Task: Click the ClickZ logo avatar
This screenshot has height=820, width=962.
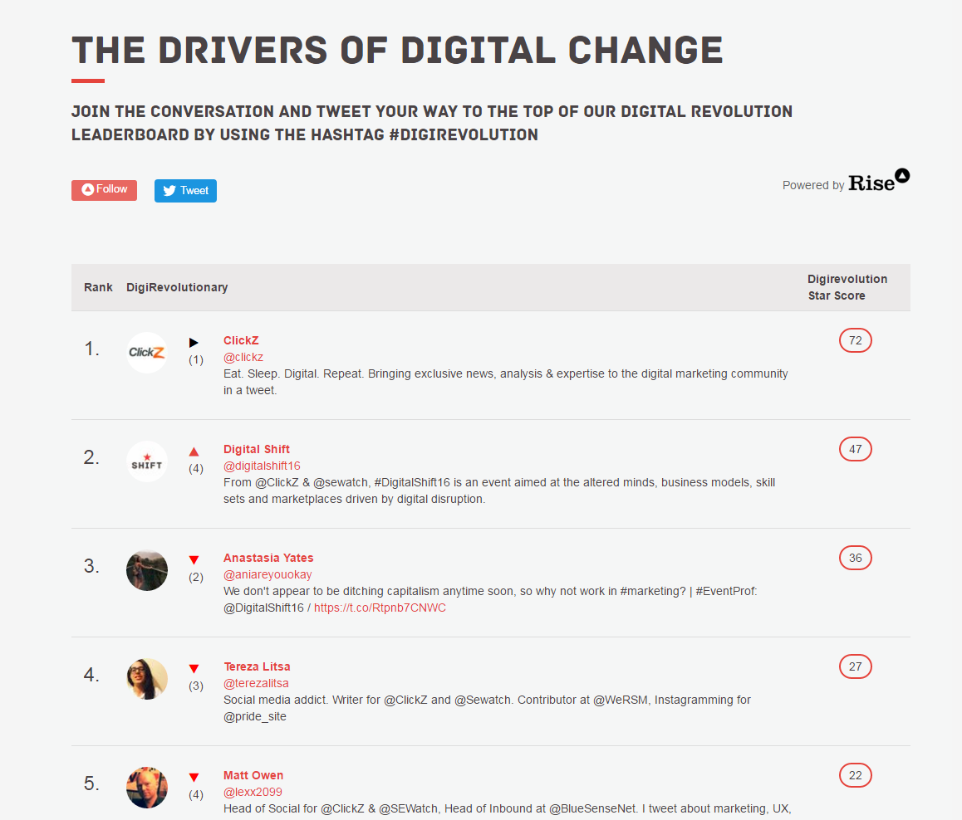Action: click(147, 353)
